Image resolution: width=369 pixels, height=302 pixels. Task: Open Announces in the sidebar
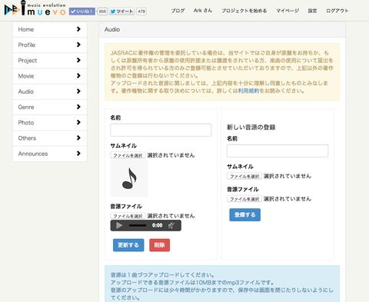(x=50, y=154)
